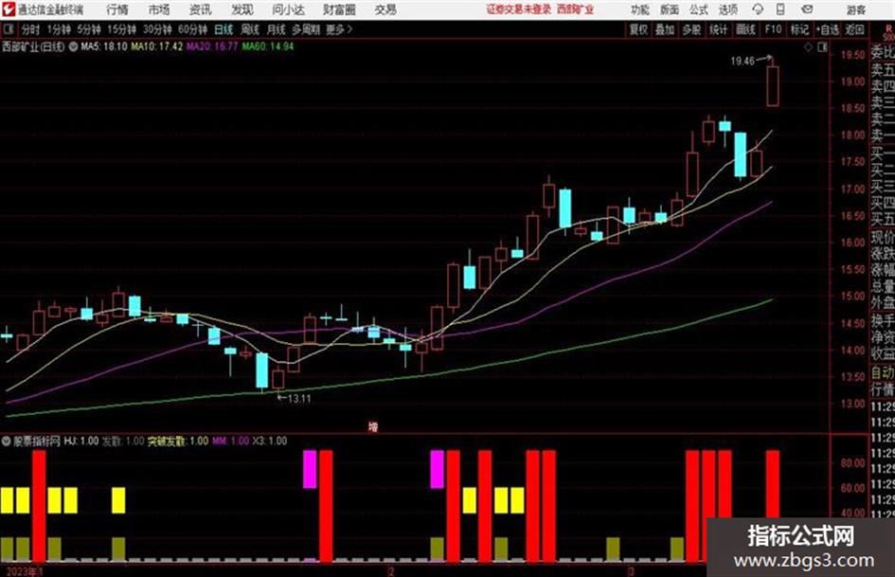This screenshot has height=577, width=895.
Task: Open the envelope messages icon
Action: tap(807, 9)
